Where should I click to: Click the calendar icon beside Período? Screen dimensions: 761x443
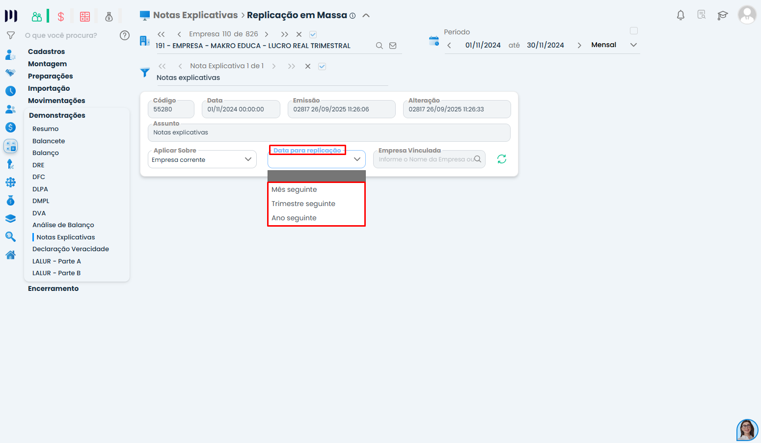coord(434,41)
